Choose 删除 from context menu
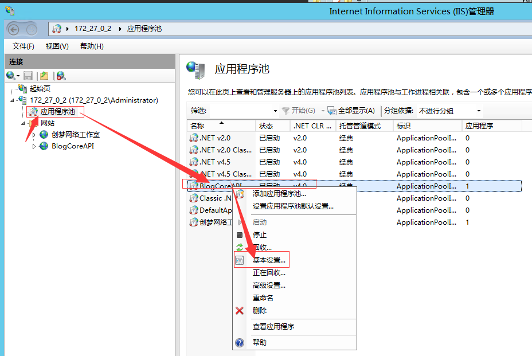This screenshot has height=356, width=532. 260,311
